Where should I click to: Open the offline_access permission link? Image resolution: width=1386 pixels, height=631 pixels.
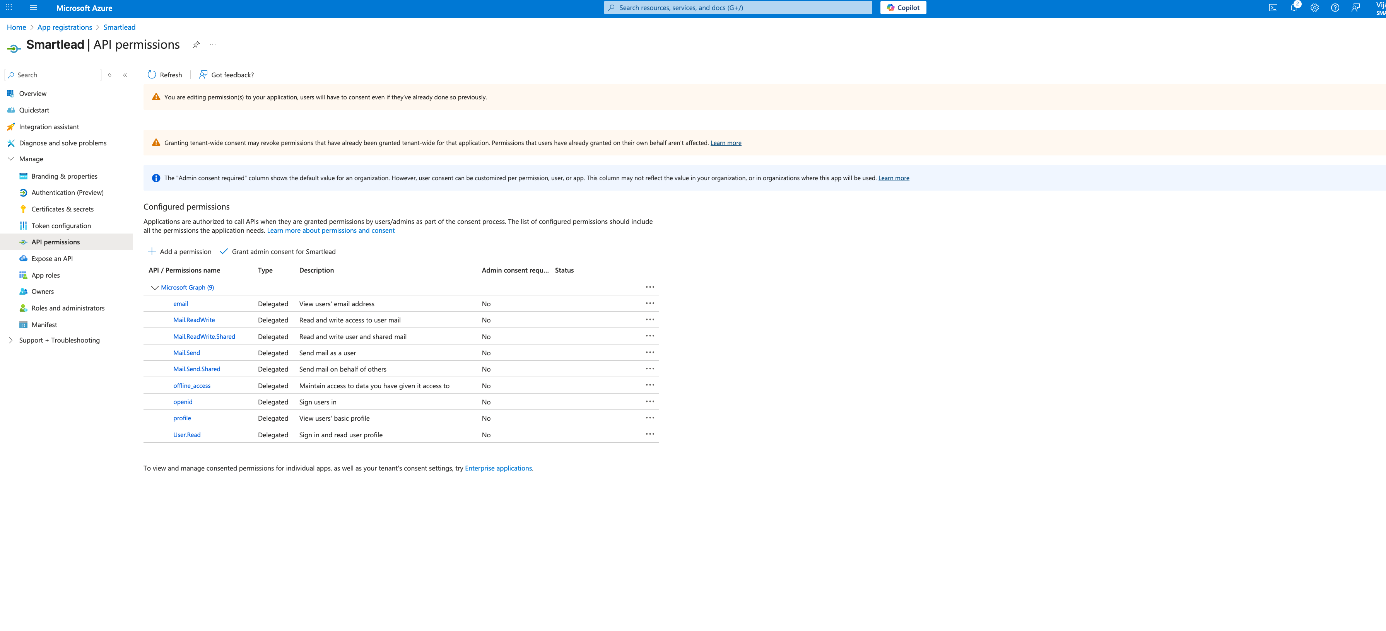click(192, 386)
